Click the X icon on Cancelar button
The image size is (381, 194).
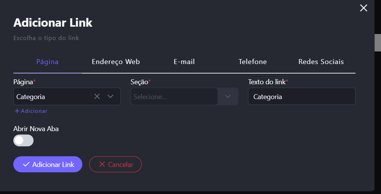pos(102,164)
